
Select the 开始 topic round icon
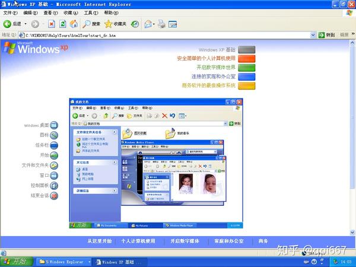54,155
